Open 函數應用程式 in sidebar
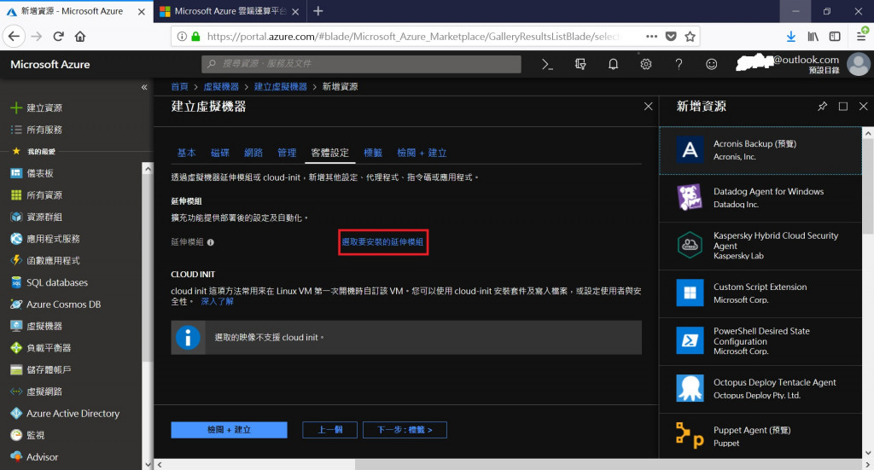This screenshot has width=874, height=470. pyautogui.click(x=46, y=260)
